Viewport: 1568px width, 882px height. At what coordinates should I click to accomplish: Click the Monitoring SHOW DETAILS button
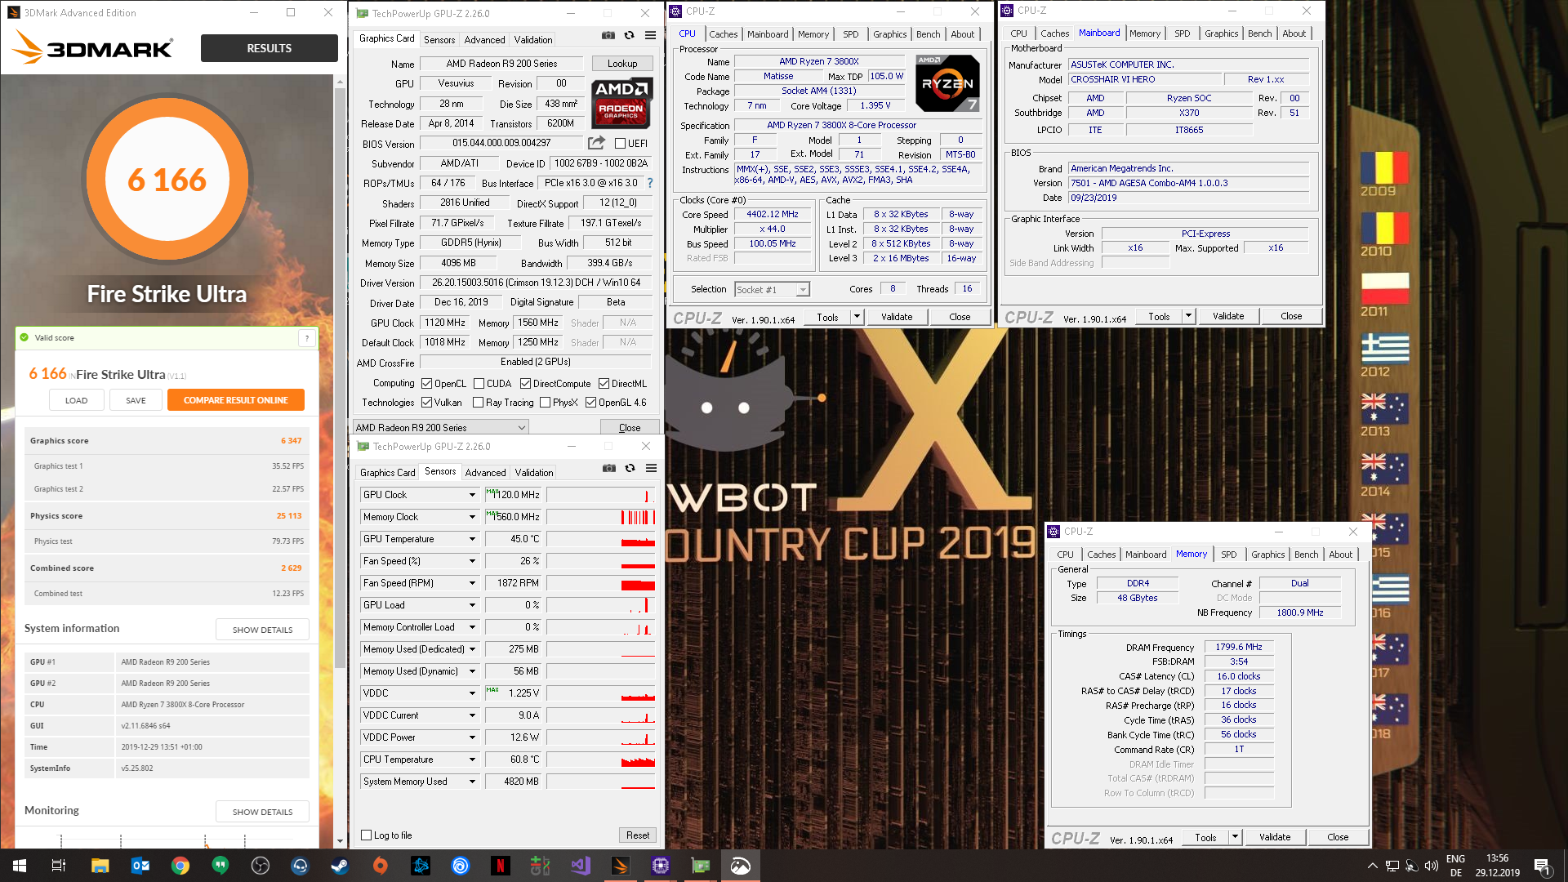(x=262, y=812)
